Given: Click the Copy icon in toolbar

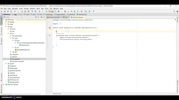Looking at the screenshot, I should point(25,11).
